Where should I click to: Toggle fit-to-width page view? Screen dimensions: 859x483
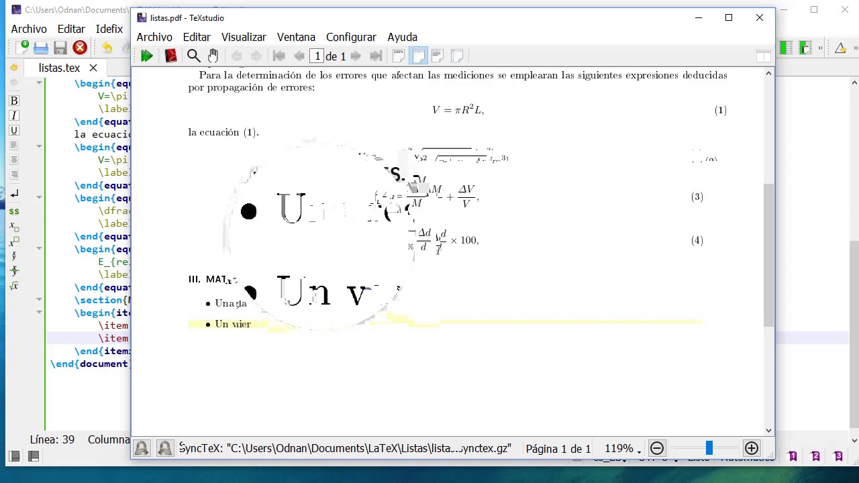418,56
